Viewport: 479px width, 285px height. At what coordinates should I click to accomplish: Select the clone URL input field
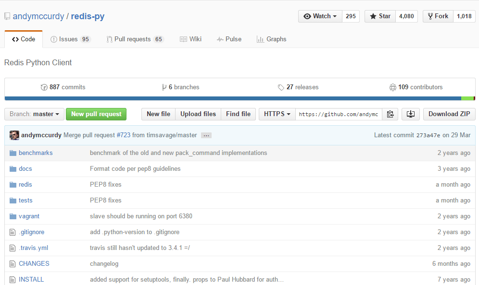[339, 114]
